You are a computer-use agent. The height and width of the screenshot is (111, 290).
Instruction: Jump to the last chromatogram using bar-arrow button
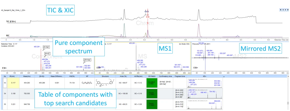coord(287,10)
